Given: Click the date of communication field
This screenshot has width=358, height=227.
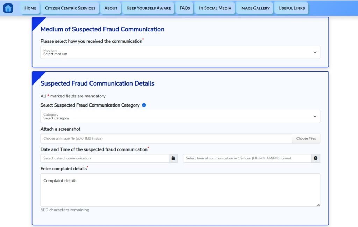Looking at the screenshot, I should click(105, 158).
